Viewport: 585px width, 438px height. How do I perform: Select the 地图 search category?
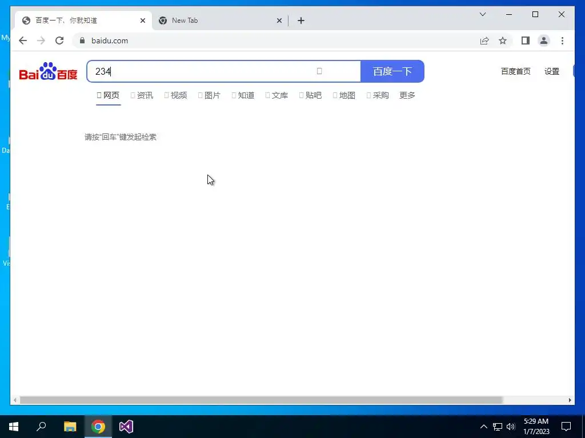click(344, 95)
